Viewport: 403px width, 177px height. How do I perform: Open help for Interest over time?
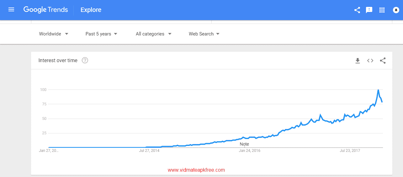[x=85, y=60]
